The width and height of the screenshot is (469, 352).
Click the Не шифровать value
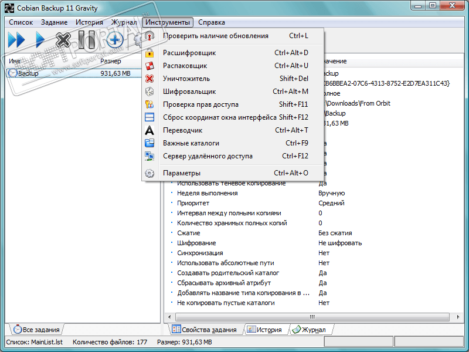tap(340, 243)
